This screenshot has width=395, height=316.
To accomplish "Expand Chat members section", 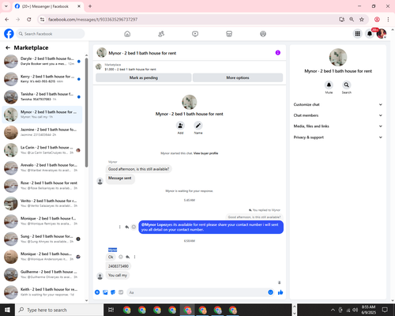I will tap(338, 115).
